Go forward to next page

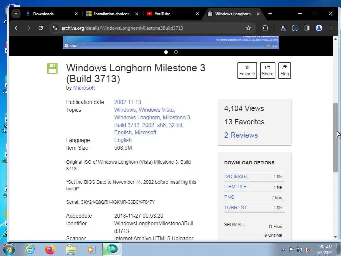coord(29,28)
